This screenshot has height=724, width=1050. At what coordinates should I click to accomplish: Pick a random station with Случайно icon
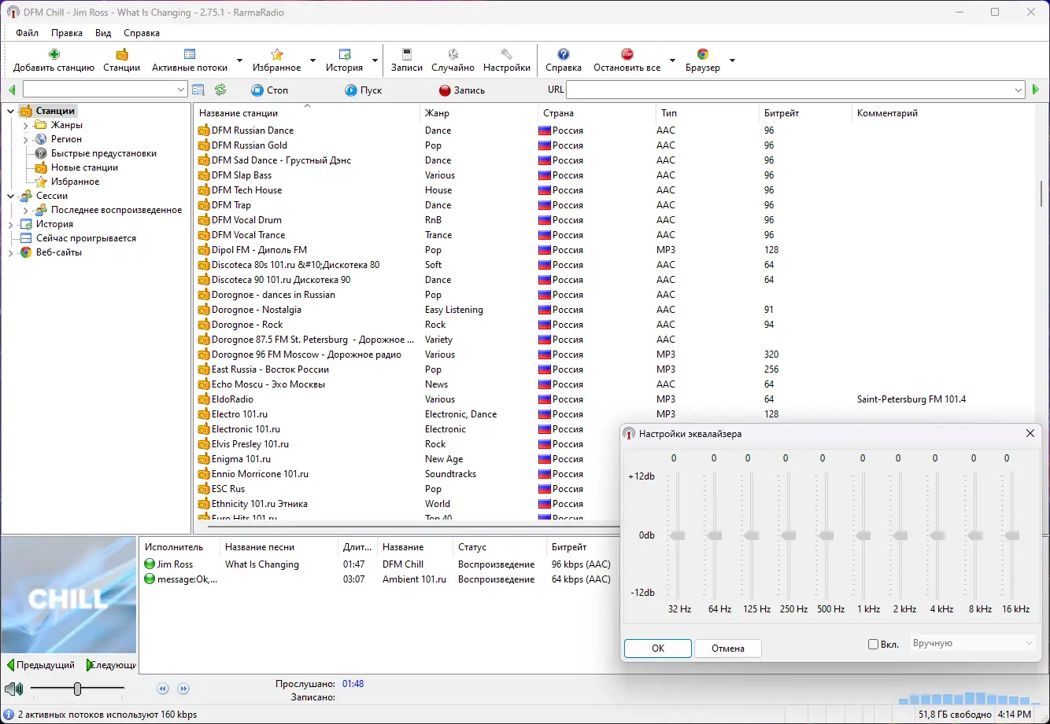point(453,55)
